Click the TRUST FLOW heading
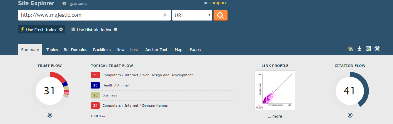Viewport: 393px width, 124px height. point(50,66)
